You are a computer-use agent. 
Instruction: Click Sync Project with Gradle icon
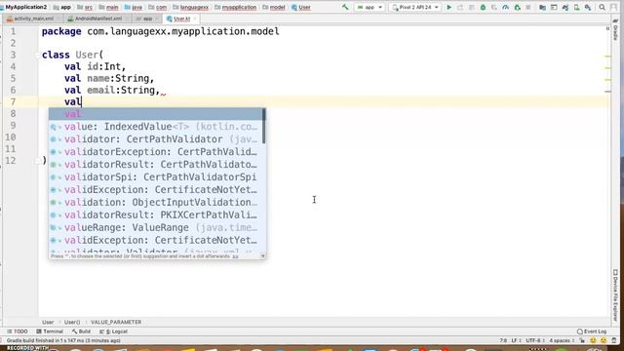[x=565, y=7]
